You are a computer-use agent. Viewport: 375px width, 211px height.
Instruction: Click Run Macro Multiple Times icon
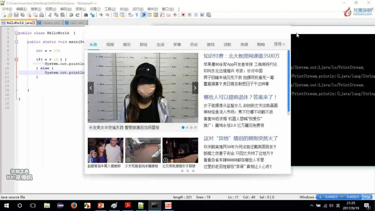pos(202,15)
